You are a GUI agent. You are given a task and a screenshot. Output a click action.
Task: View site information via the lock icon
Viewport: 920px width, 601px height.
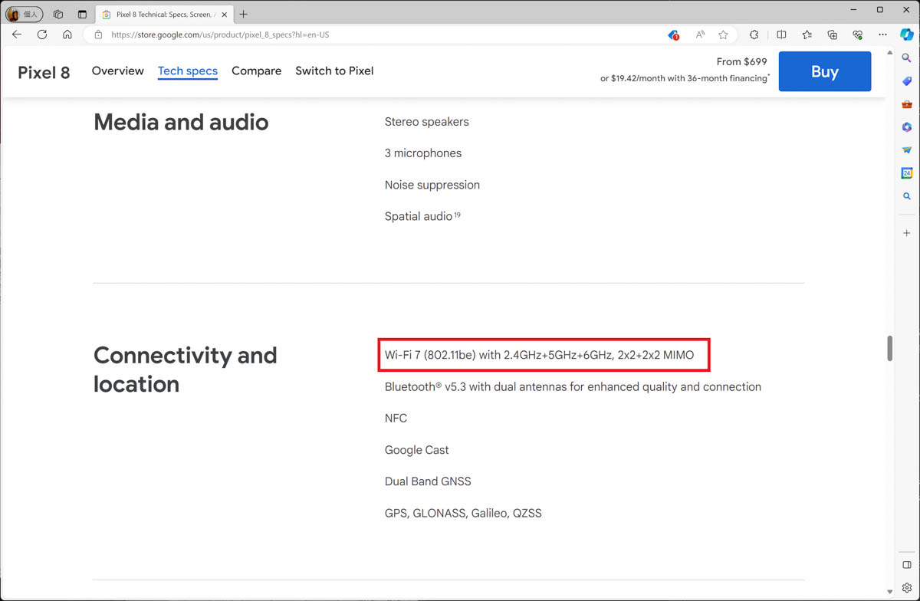click(x=98, y=34)
